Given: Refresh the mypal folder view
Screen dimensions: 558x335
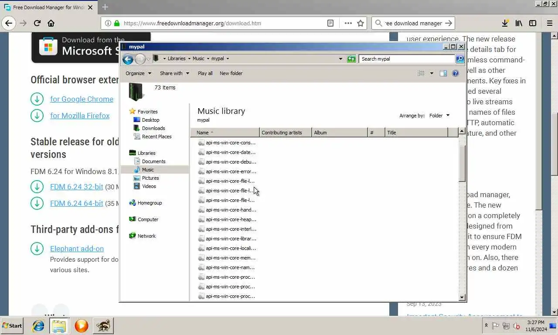Looking at the screenshot, I should (x=351, y=59).
